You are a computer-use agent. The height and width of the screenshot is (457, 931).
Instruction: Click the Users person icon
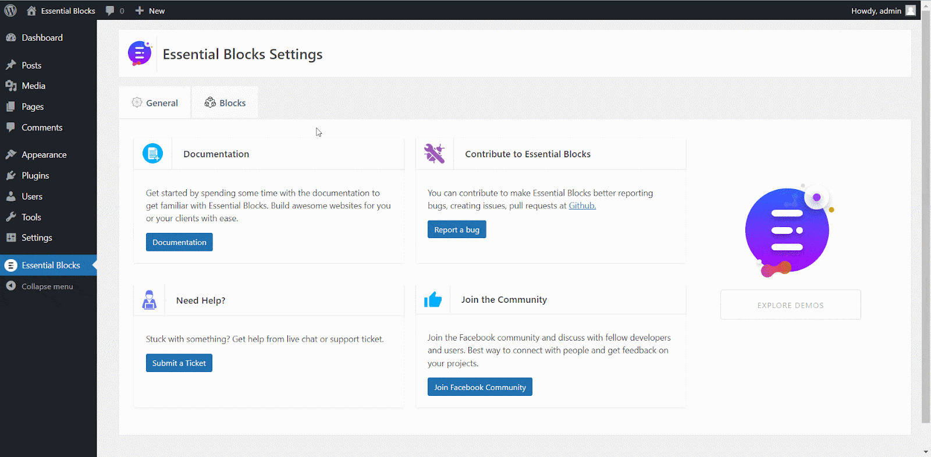11,196
